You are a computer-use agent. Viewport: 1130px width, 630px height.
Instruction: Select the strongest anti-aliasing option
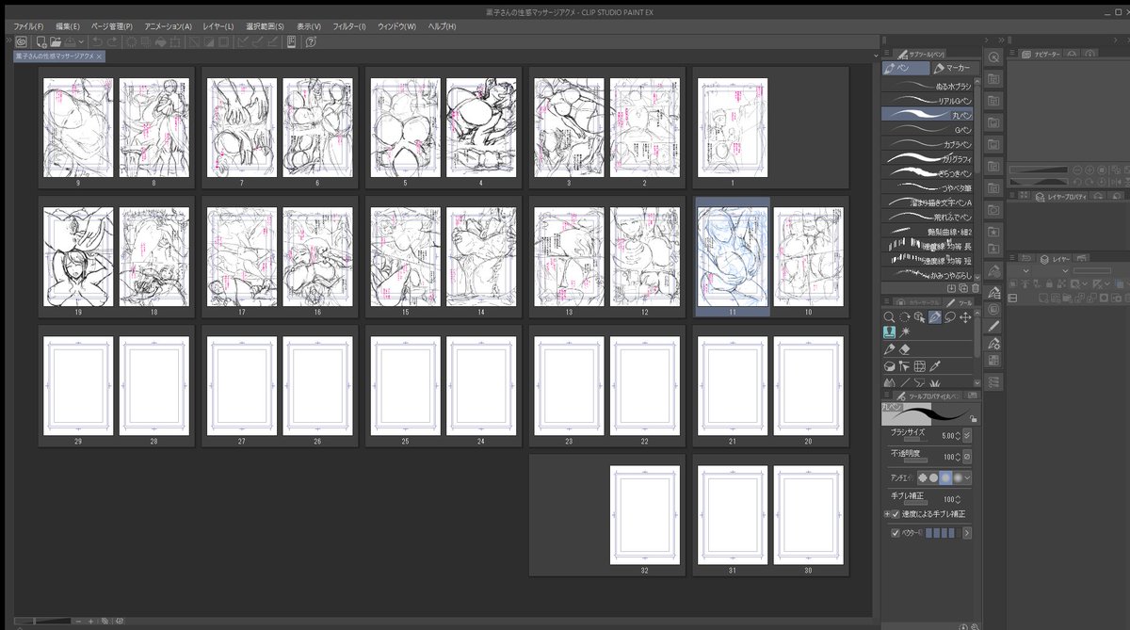(x=957, y=477)
